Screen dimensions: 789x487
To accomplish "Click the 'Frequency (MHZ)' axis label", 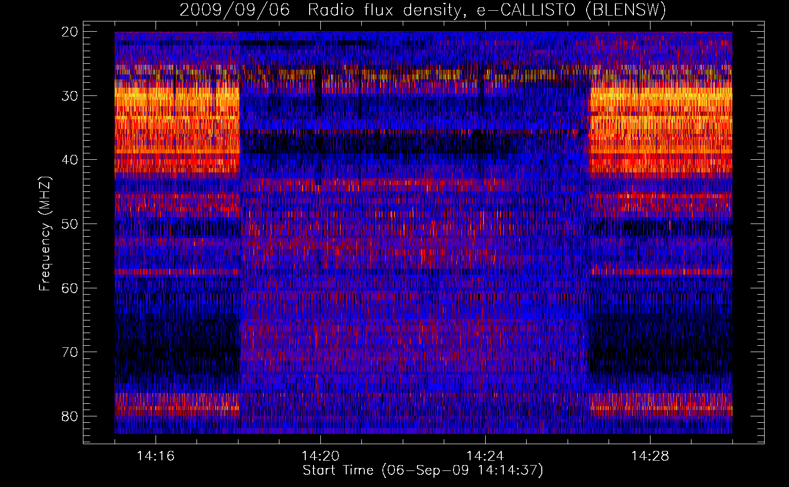I will 45,234.
